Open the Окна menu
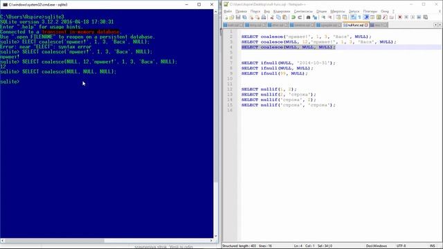The width and height of the screenshot is (443, 249). pos(385,11)
